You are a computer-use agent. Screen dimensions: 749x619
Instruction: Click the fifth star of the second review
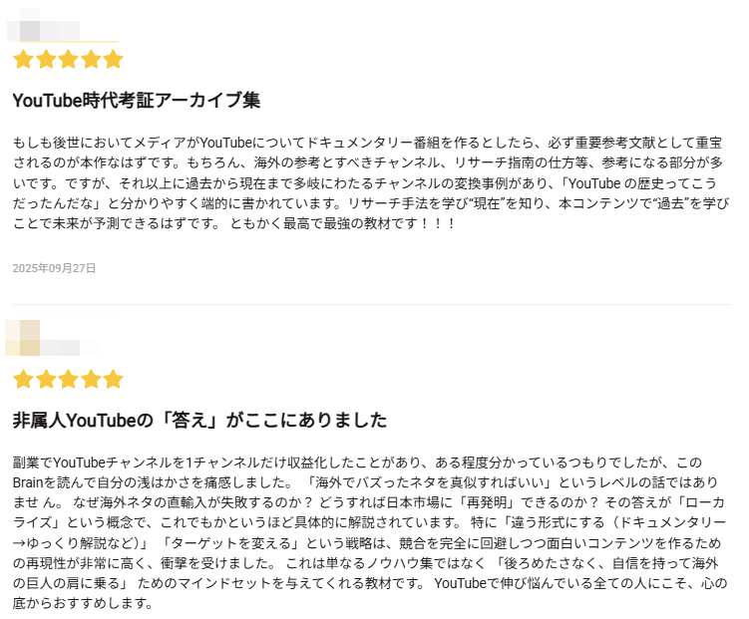pyautogui.click(x=113, y=380)
